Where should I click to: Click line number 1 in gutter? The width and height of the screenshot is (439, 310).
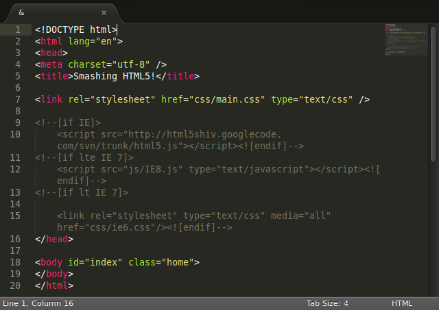pyautogui.click(x=18, y=29)
